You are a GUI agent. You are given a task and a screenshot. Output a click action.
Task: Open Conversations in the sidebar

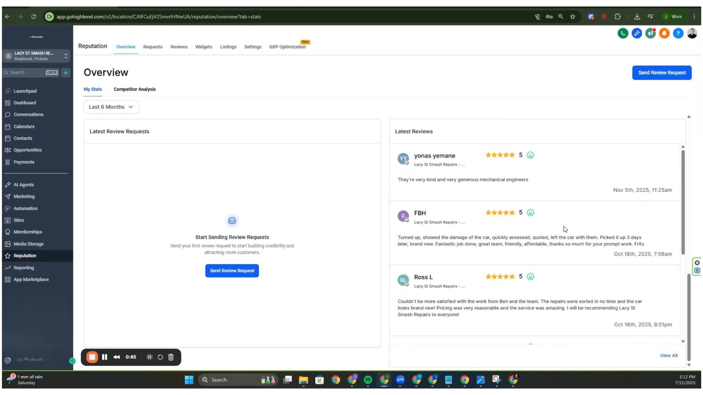(x=28, y=114)
